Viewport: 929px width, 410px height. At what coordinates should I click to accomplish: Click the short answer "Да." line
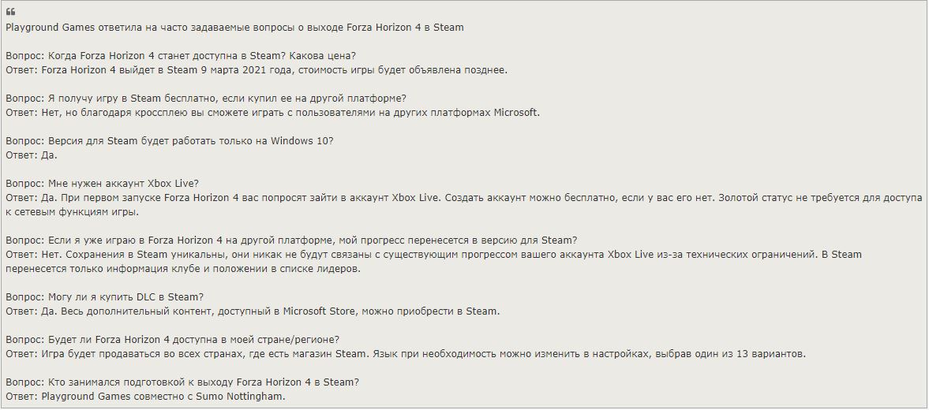pyautogui.click(x=32, y=155)
